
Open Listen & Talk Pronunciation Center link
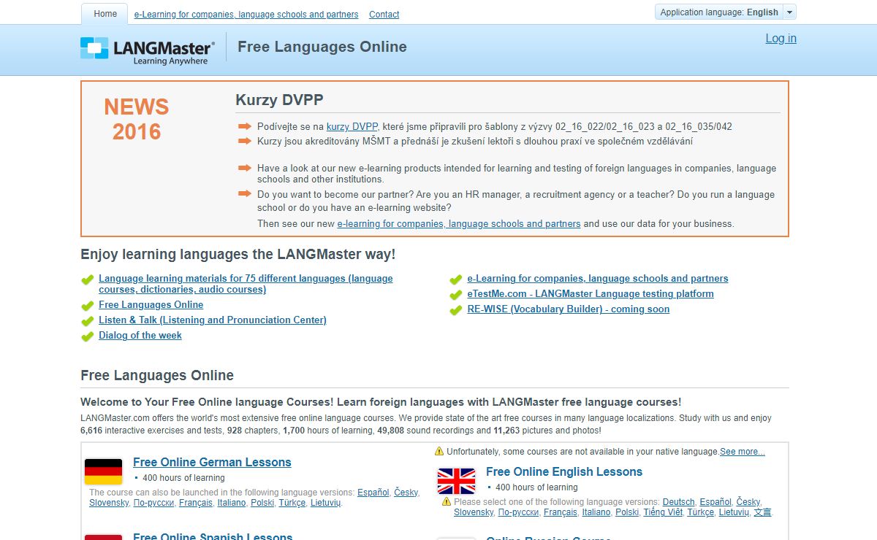[x=212, y=320]
